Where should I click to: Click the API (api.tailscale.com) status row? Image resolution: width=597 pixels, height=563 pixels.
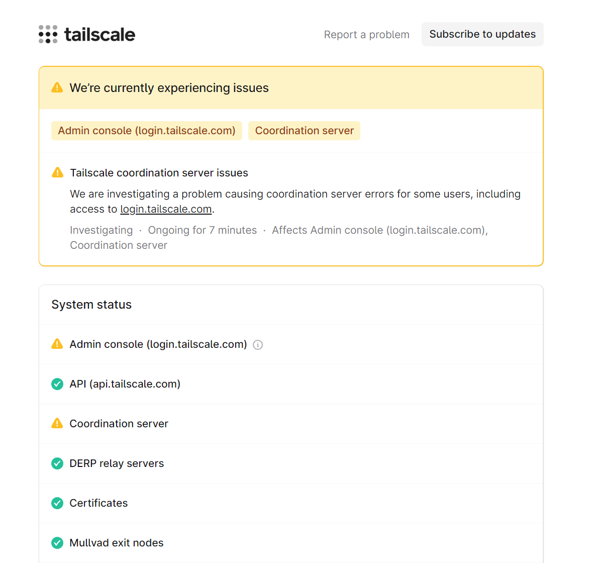tap(125, 384)
